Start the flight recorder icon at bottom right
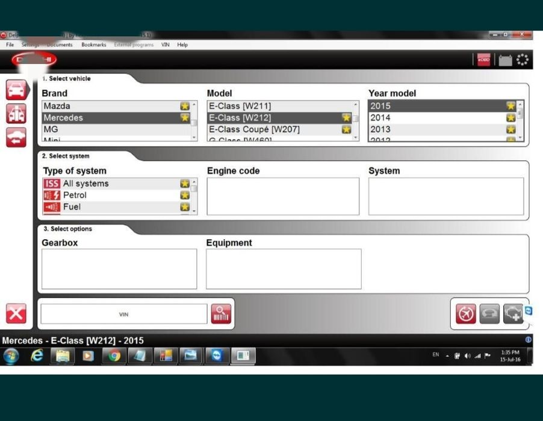Screen dimensions: 543x421 (x=466, y=314)
